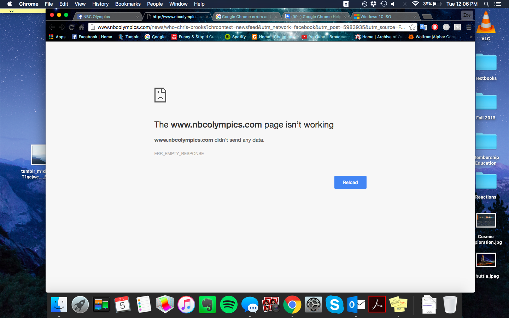Open the Notification Center icon

(x=498, y=4)
